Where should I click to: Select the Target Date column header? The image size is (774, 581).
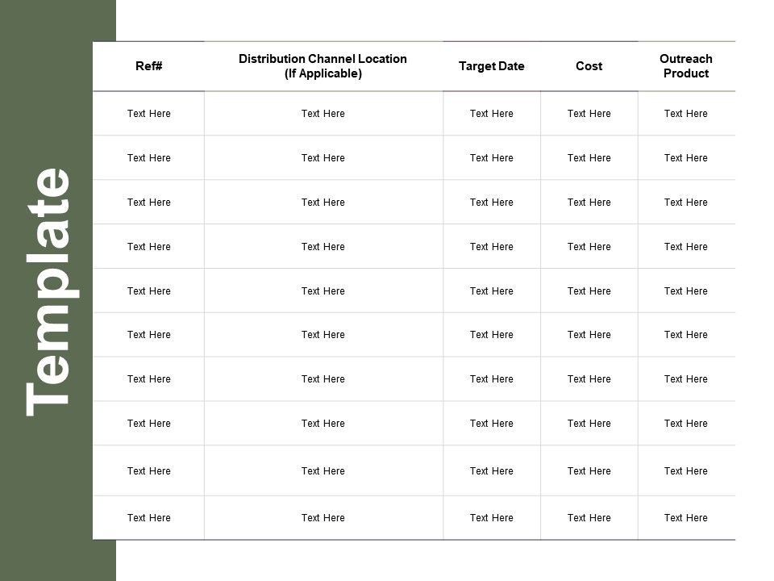(491, 66)
